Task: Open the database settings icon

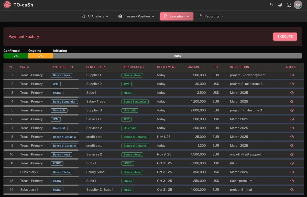Action: pyautogui.click(x=289, y=5)
